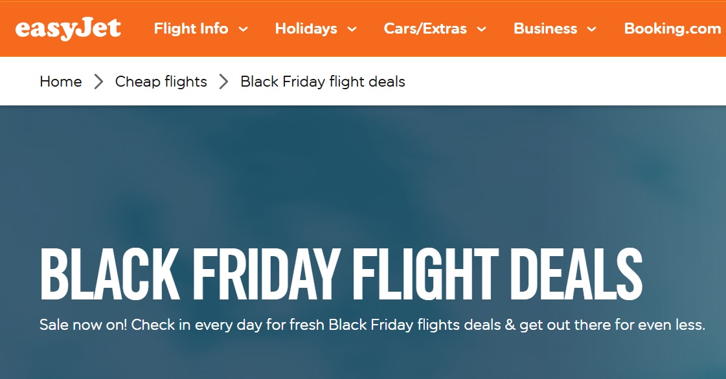The height and width of the screenshot is (379, 726).
Task: Click the easyJet logo
Action: [68, 29]
